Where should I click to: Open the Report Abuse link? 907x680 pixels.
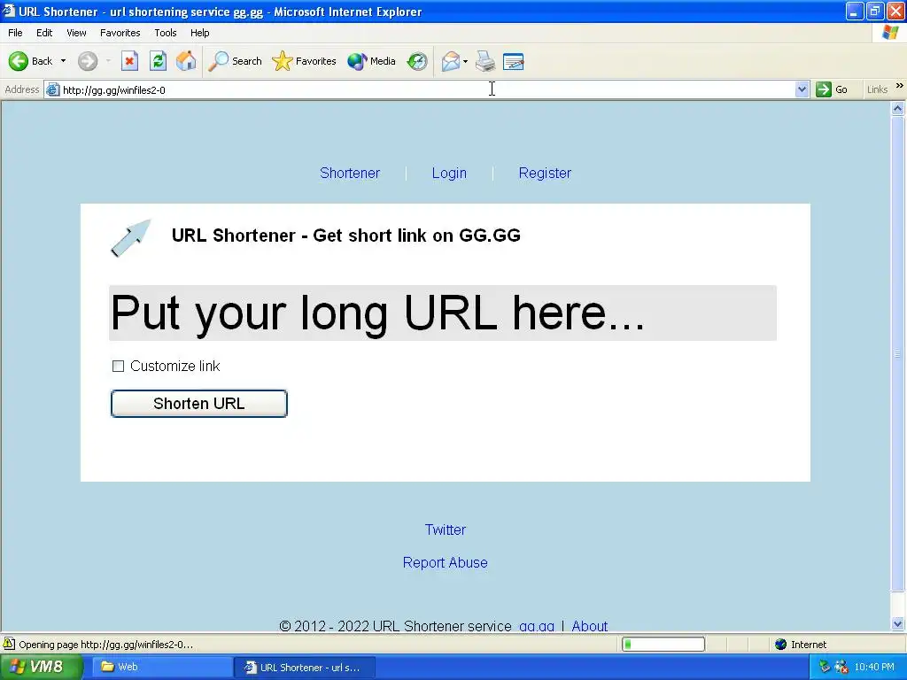click(445, 562)
